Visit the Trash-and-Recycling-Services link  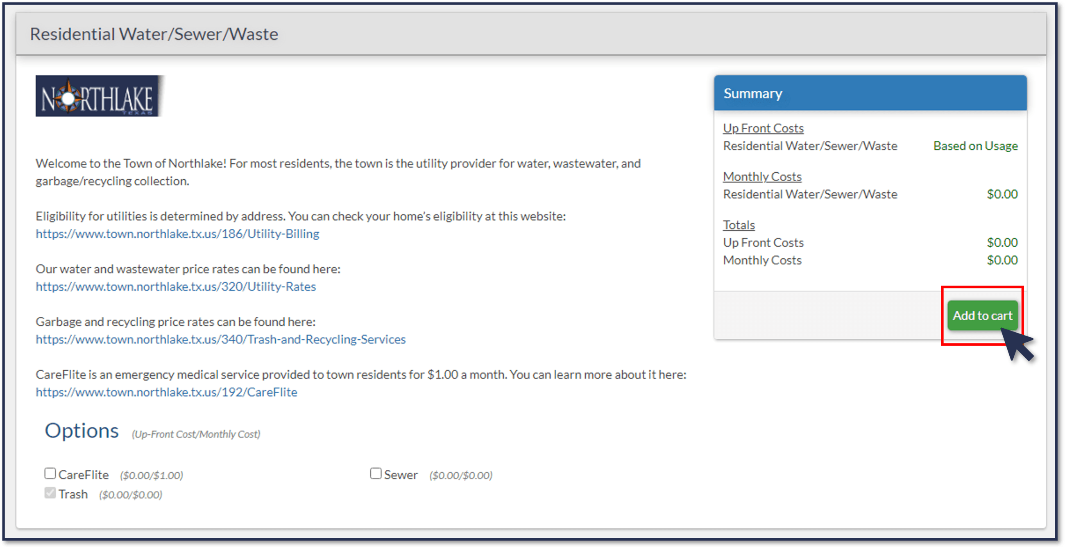point(220,339)
